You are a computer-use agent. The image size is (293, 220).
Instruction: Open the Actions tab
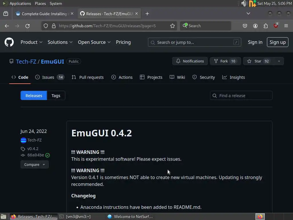coord(122,77)
